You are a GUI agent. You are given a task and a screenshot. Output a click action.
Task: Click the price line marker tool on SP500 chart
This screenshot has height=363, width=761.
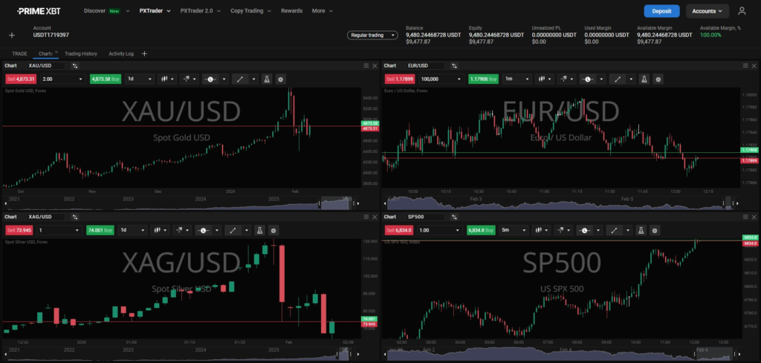click(584, 231)
